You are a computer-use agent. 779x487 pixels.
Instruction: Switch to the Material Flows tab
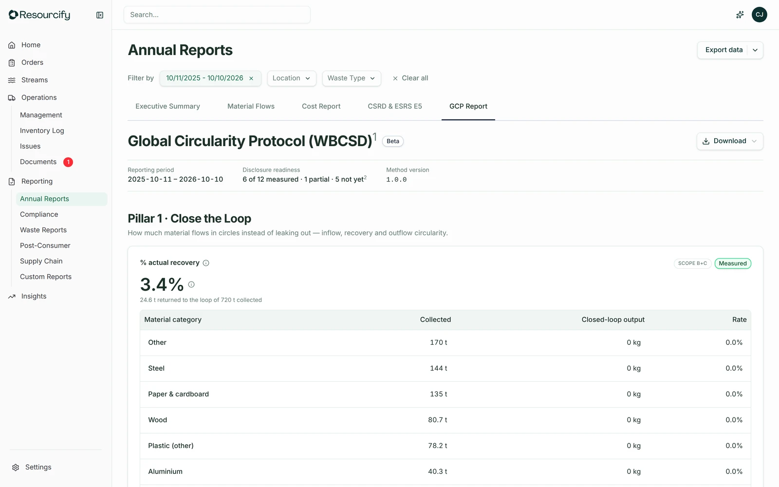coord(251,106)
